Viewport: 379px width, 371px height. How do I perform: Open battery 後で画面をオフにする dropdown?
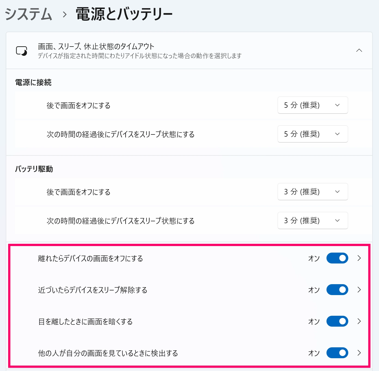click(x=313, y=192)
